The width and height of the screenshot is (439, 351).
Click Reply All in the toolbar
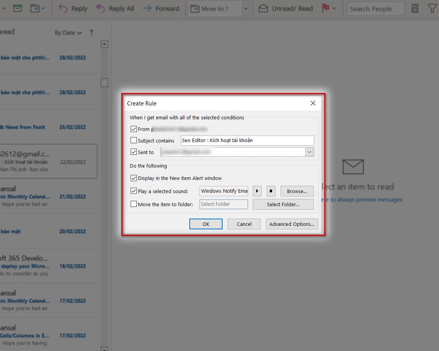pyautogui.click(x=115, y=8)
